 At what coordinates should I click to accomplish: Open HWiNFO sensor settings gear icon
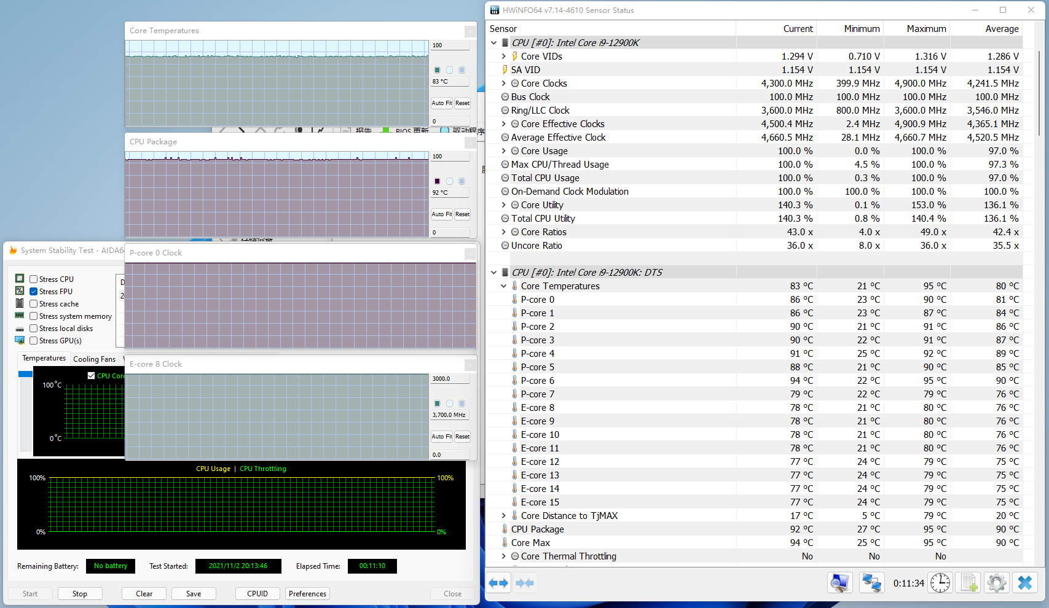pyautogui.click(x=996, y=583)
